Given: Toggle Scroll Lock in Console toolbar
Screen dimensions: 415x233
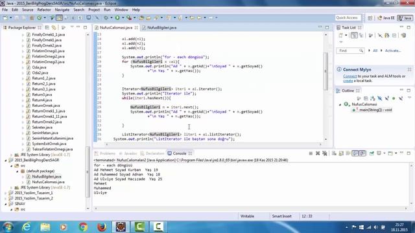Looking at the screenshot, I should (x=341, y=153).
